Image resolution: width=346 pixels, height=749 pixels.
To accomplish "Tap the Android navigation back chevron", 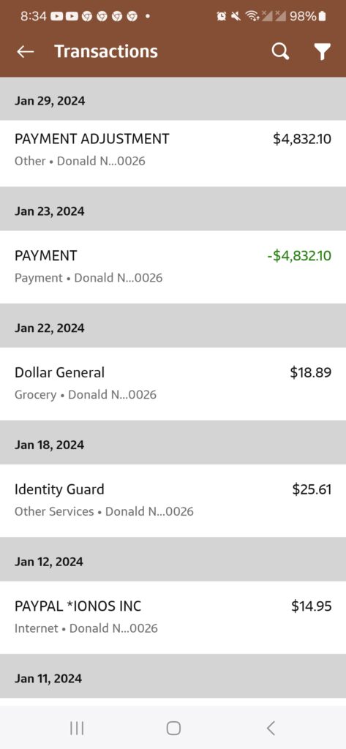I will tap(271, 728).
